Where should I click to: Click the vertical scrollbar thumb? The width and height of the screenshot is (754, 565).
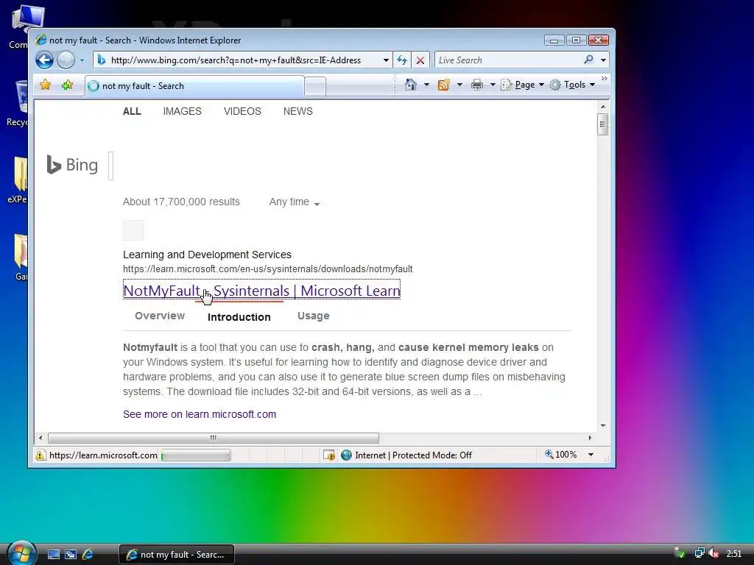602,124
